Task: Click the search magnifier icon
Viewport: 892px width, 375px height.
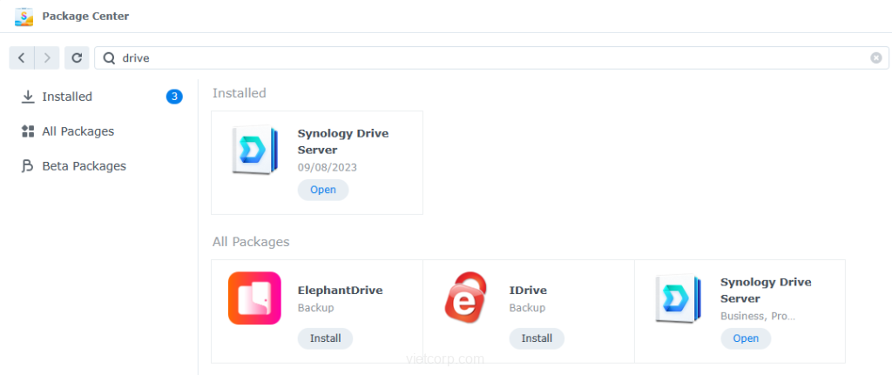Action: pos(109,58)
